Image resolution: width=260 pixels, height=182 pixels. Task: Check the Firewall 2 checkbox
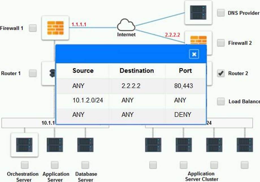(221, 43)
